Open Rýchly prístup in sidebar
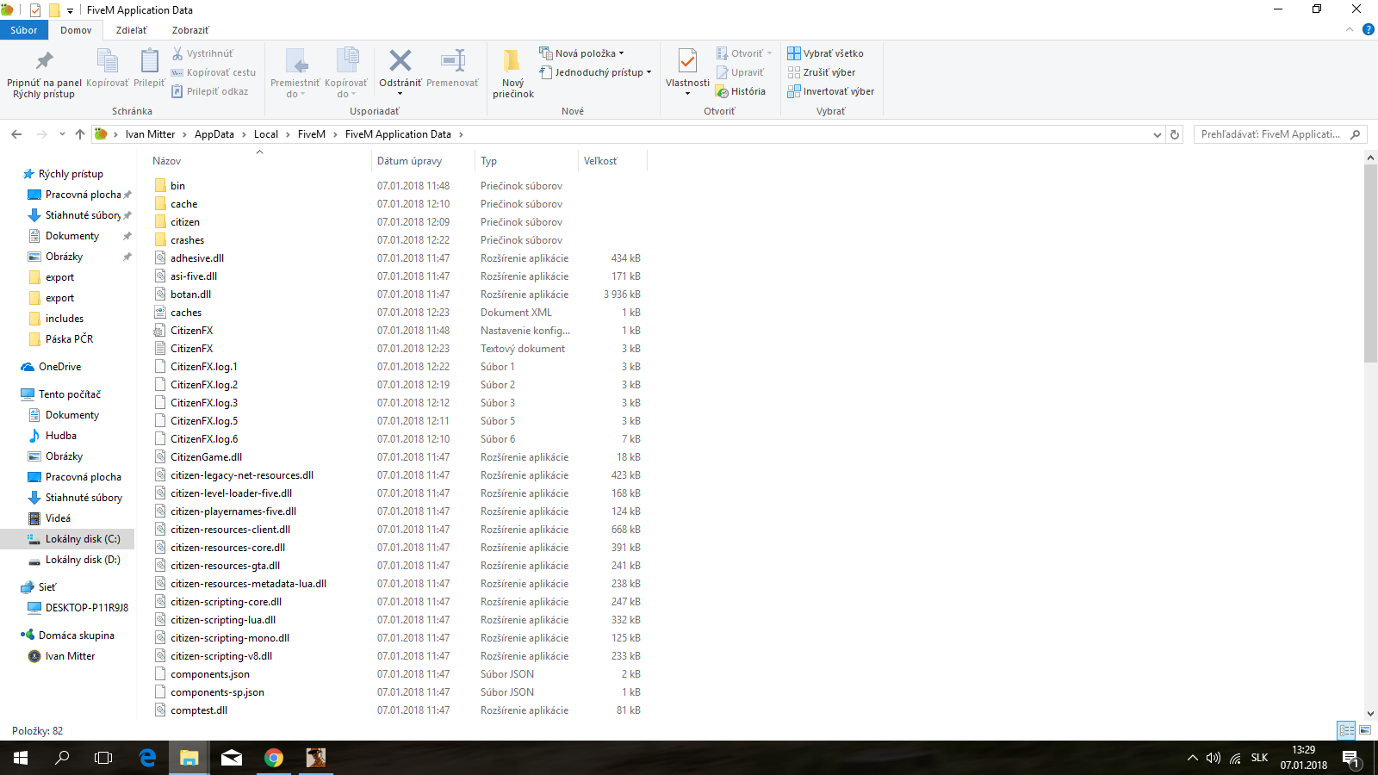 coord(71,174)
